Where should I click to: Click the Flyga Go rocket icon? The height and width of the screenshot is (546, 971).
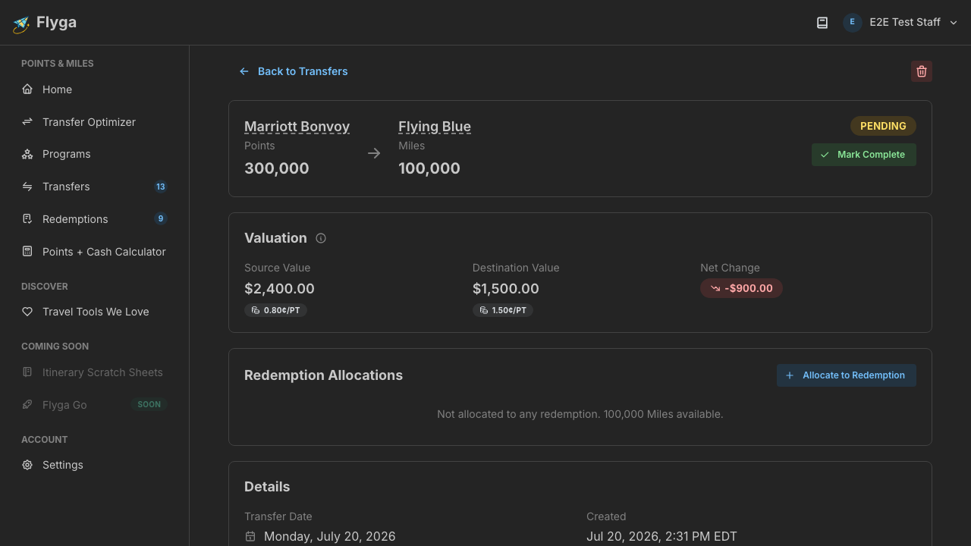tap(27, 404)
